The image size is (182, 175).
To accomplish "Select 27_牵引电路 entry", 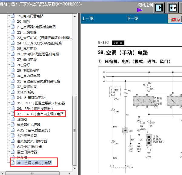I will click(27, 60).
